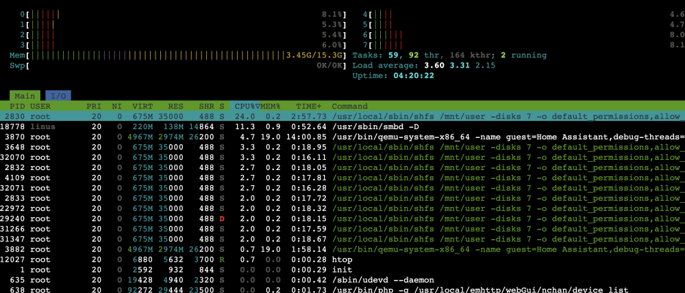This screenshot has height=293, width=685.
Task: Select process row with PID 31347
Action: coord(342,239)
